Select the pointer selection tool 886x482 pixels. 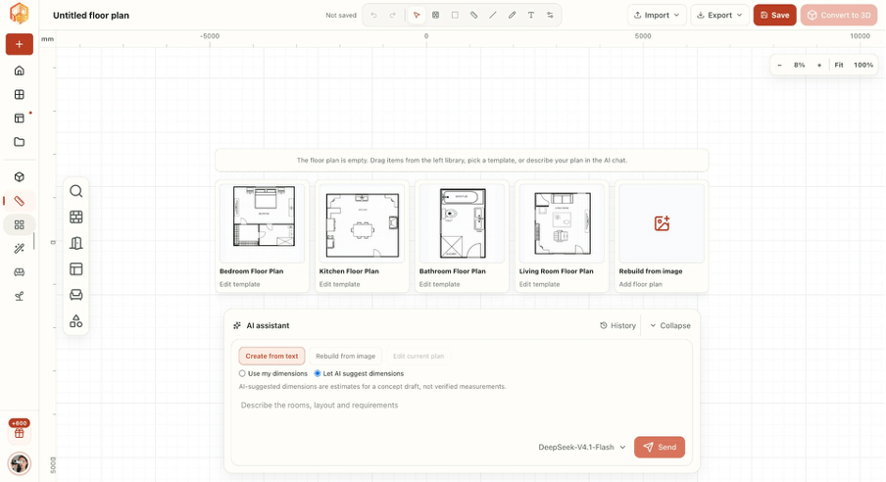(417, 16)
